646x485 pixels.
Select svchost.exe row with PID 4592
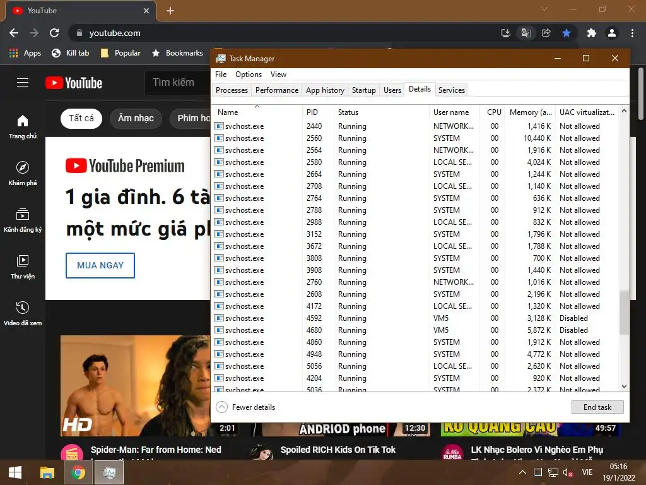(x=415, y=318)
